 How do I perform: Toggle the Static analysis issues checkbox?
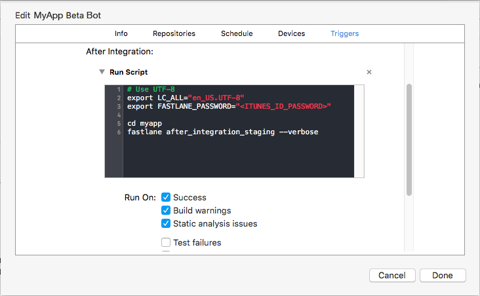click(166, 223)
